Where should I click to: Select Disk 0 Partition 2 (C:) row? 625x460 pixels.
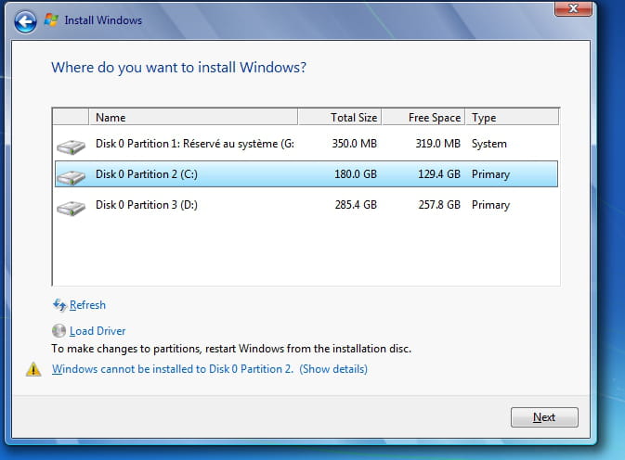[x=306, y=174]
